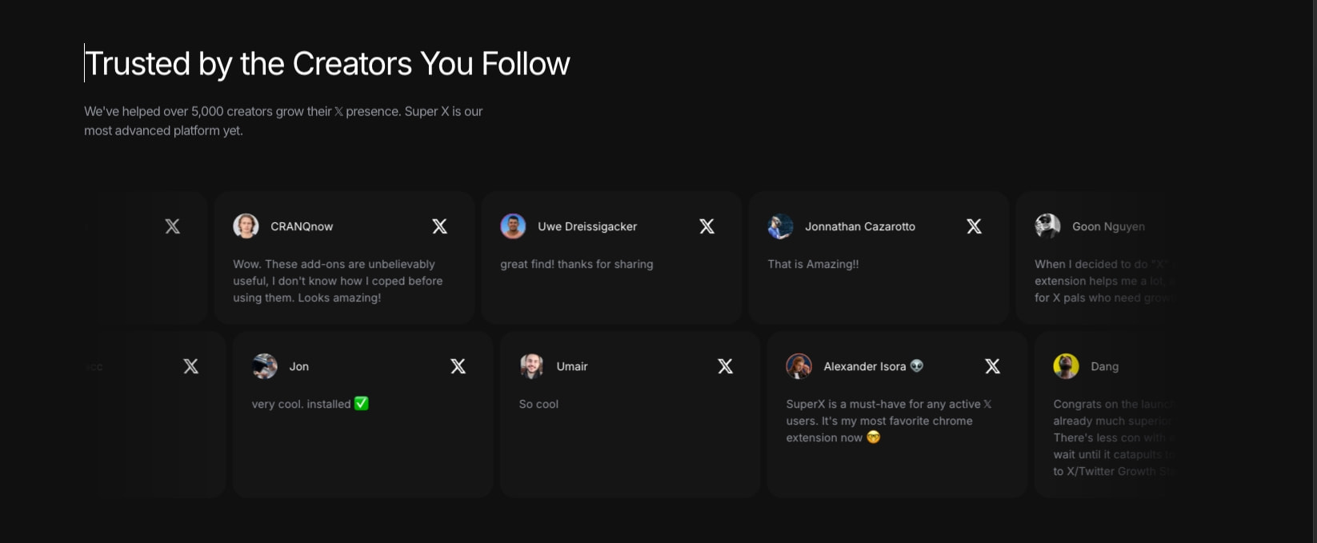Open Jonnathan Cazarotto's profile avatar
The height and width of the screenshot is (543, 1317).
[780, 226]
